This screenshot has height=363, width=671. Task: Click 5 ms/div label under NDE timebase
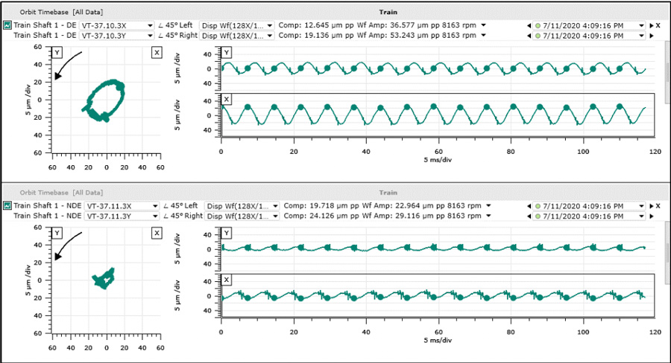438,341
